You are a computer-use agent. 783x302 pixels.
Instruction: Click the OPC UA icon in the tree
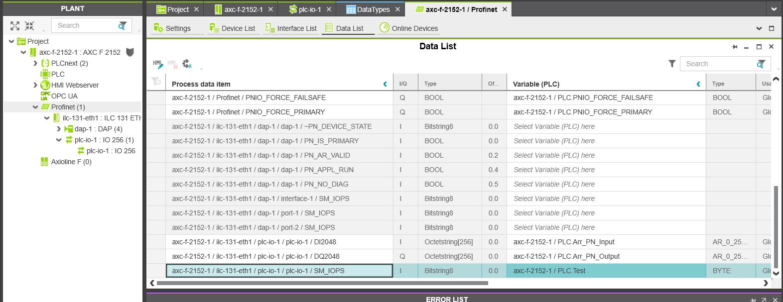[x=45, y=96]
